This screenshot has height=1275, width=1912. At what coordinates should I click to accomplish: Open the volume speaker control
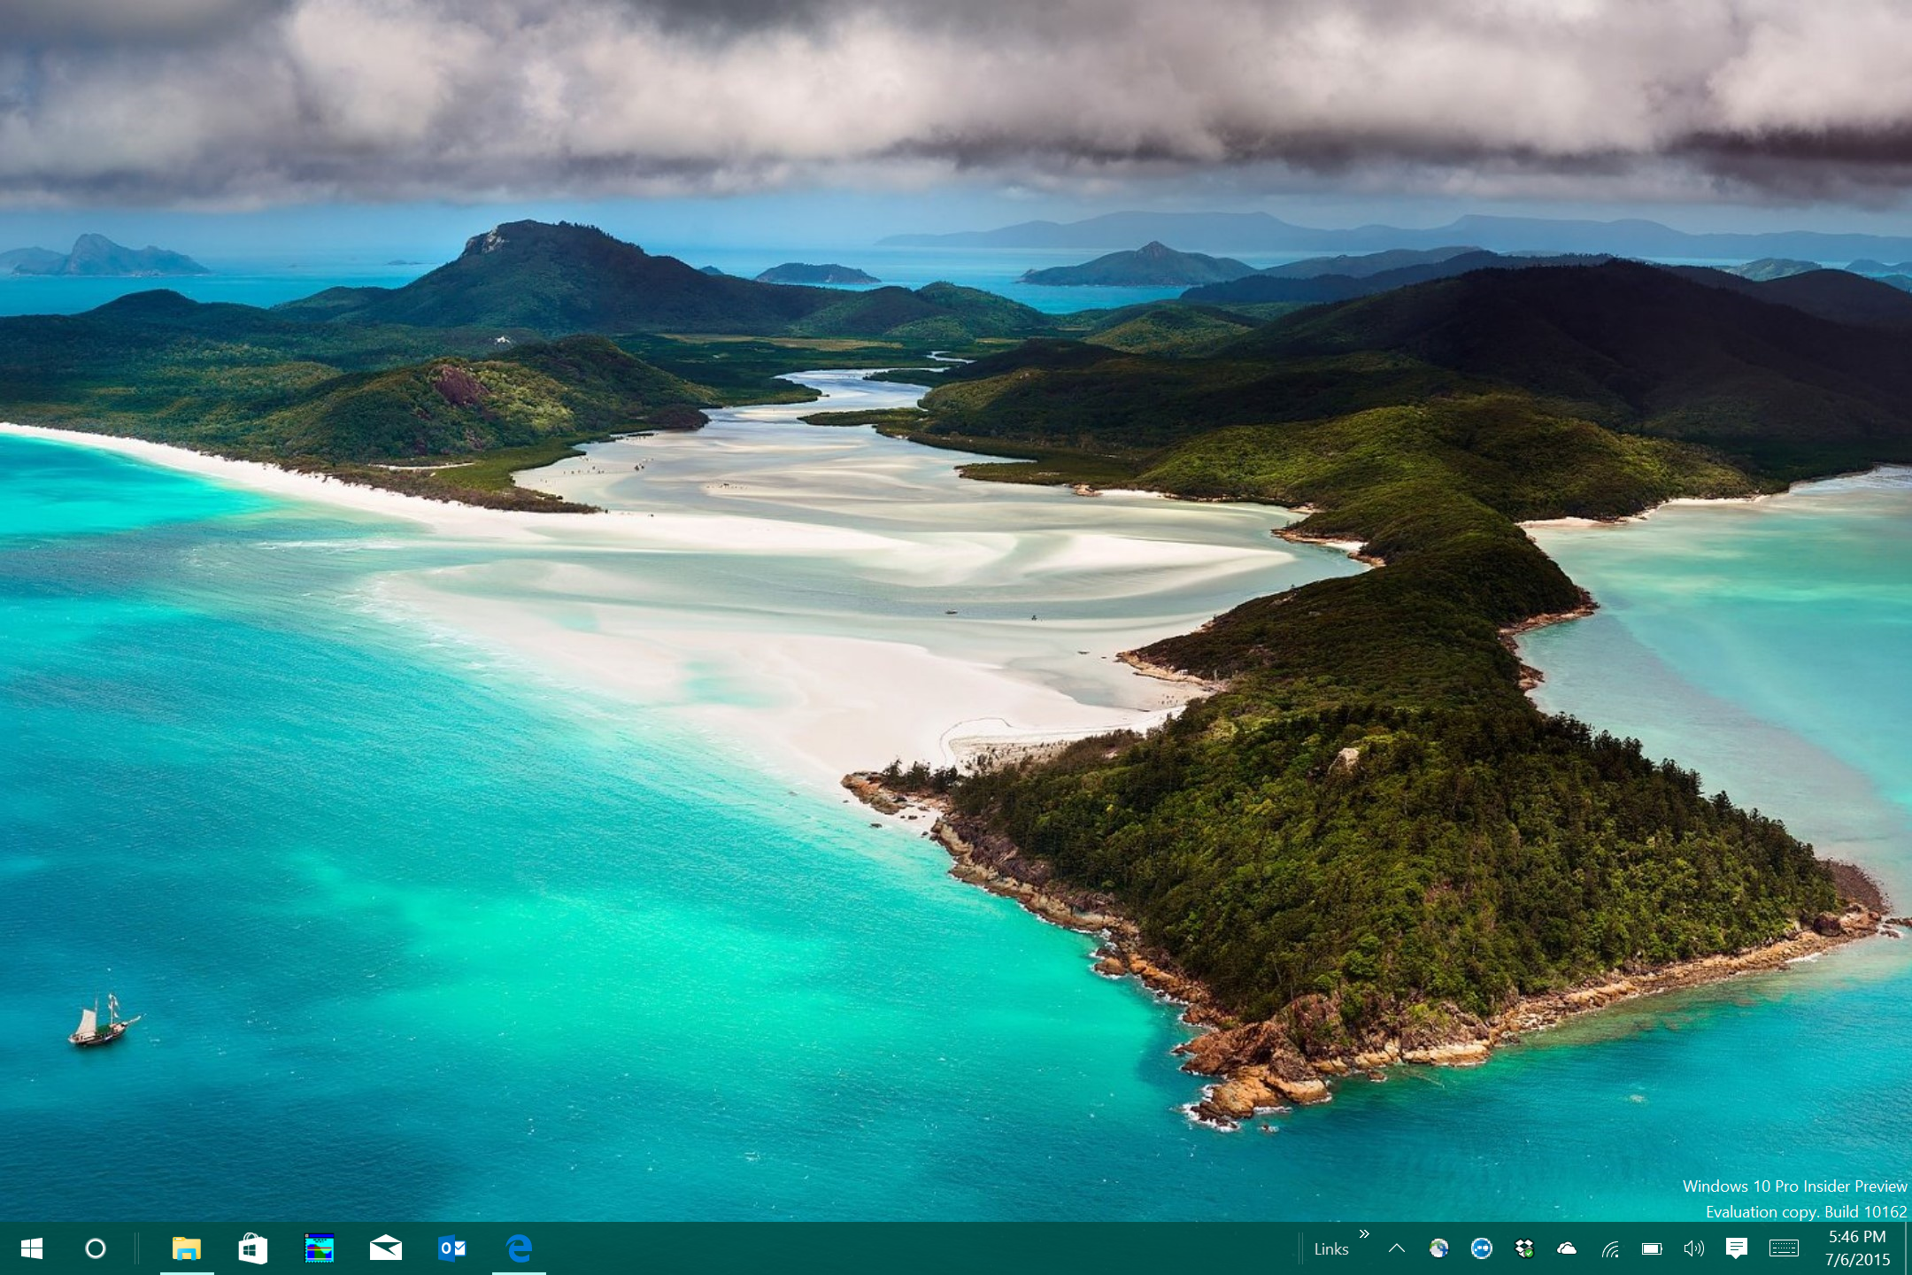(x=1694, y=1248)
